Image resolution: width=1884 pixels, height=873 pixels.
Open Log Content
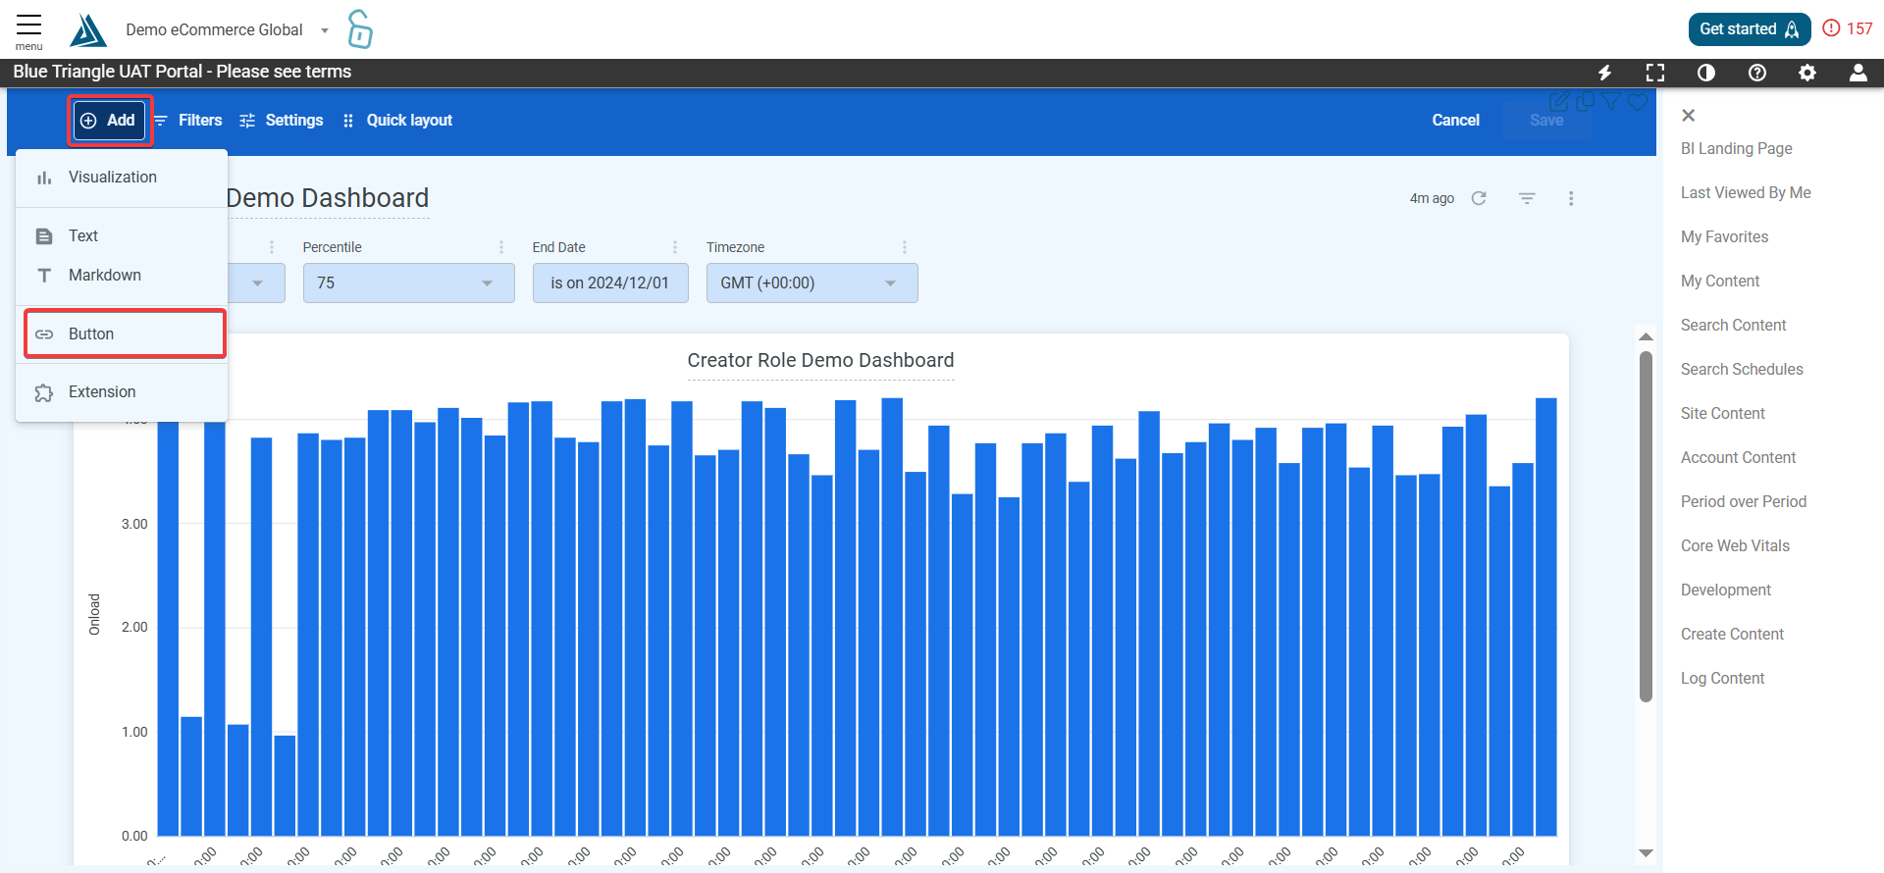coord(1722,679)
